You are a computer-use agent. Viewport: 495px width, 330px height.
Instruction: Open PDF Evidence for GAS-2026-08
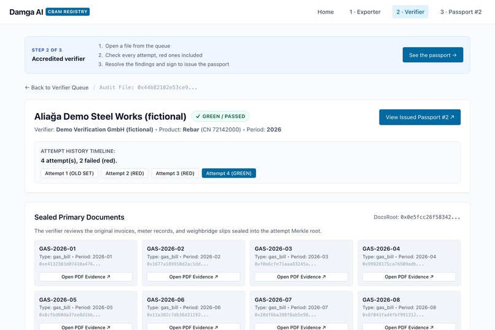tap(409, 326)
